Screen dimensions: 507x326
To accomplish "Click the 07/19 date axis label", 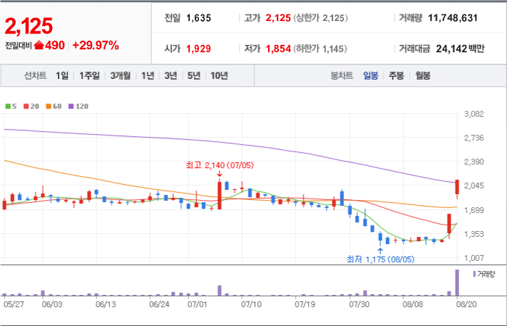I will pyautogui.click(x=305, y=305).
